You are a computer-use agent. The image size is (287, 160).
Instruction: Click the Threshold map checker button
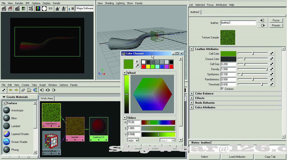[272, 84]
